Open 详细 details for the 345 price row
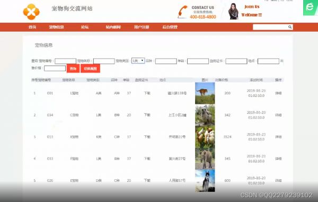318x202 pixels. coord(278,159)
